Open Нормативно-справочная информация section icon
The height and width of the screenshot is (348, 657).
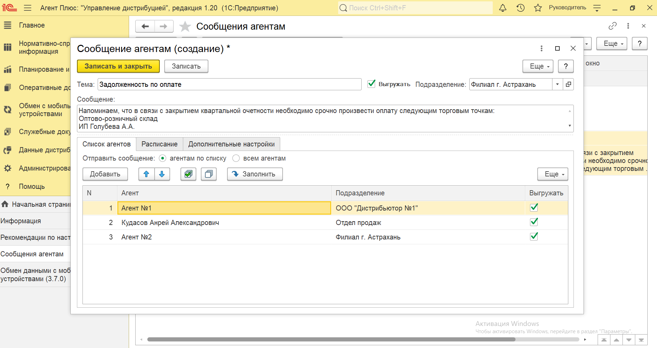[x=8, y=47]
